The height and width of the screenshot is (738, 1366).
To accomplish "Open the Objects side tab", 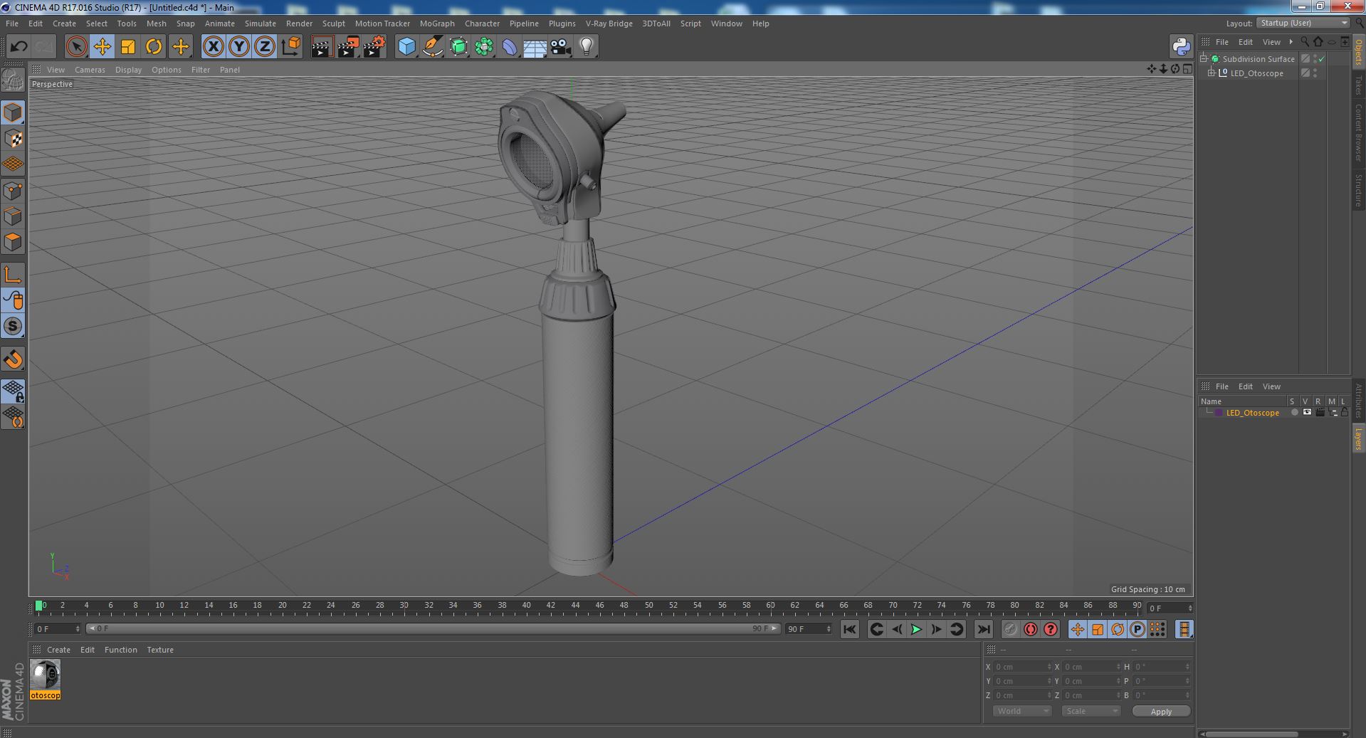I will click(1358, 52).
